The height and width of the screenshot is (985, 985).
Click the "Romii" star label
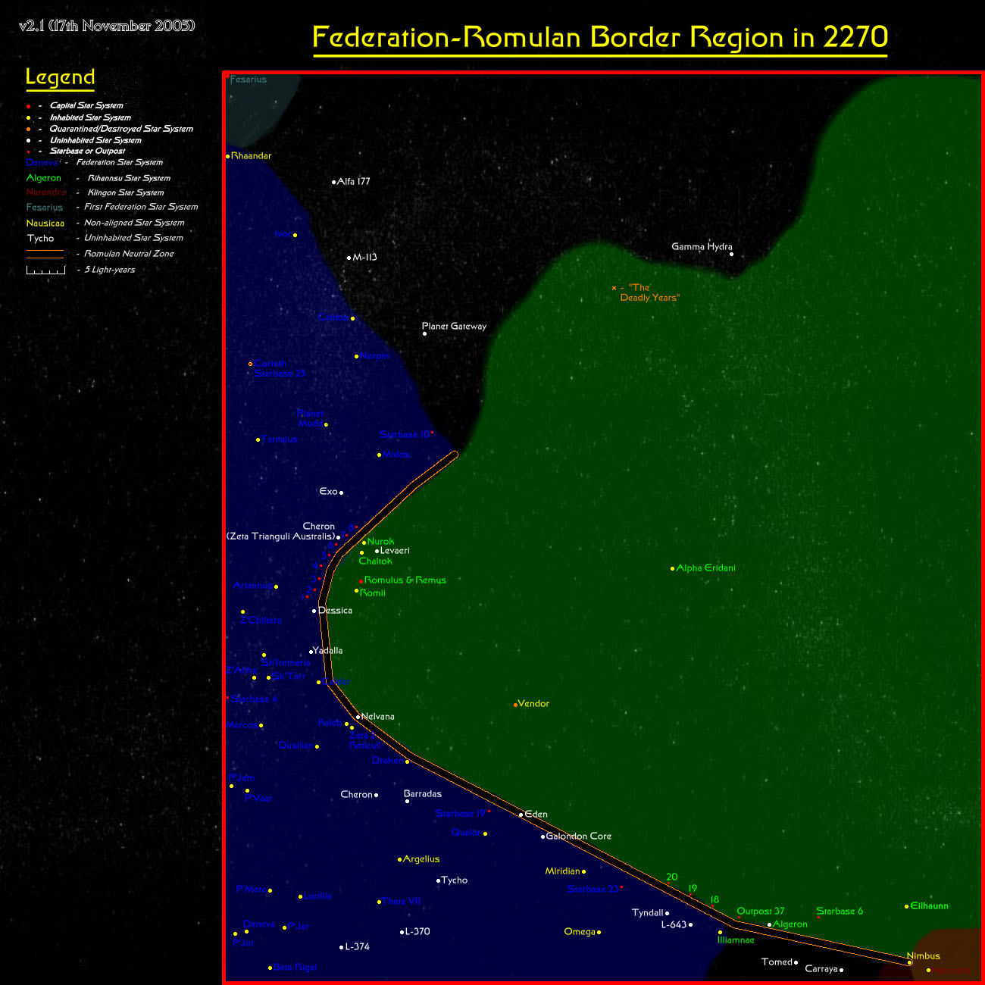tap(373, 593)
